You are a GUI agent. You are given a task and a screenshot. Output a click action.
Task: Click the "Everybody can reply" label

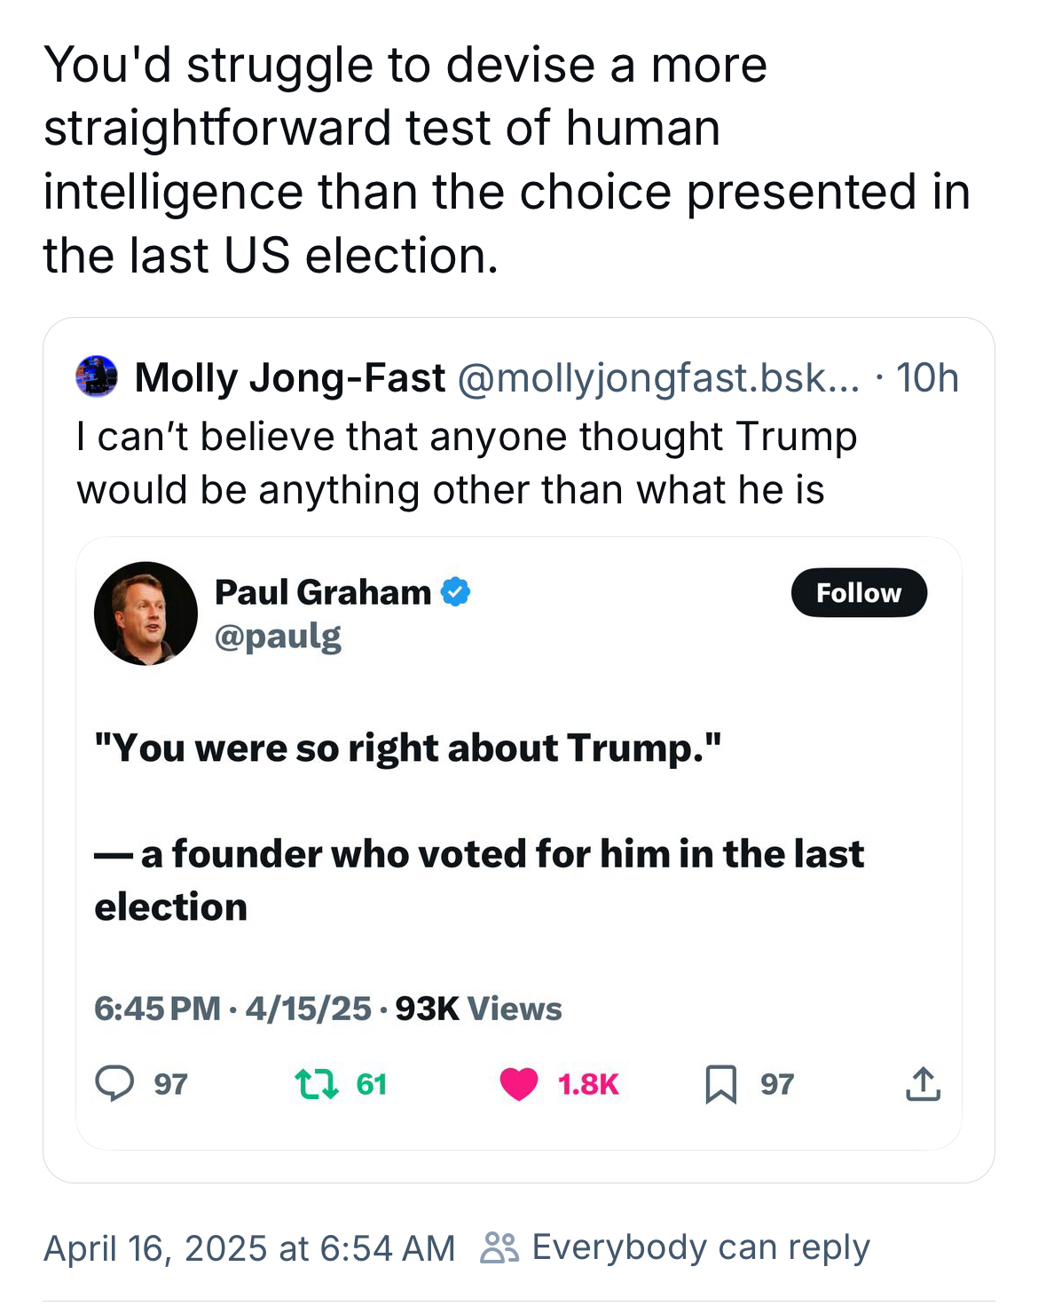pos(701,1247)
